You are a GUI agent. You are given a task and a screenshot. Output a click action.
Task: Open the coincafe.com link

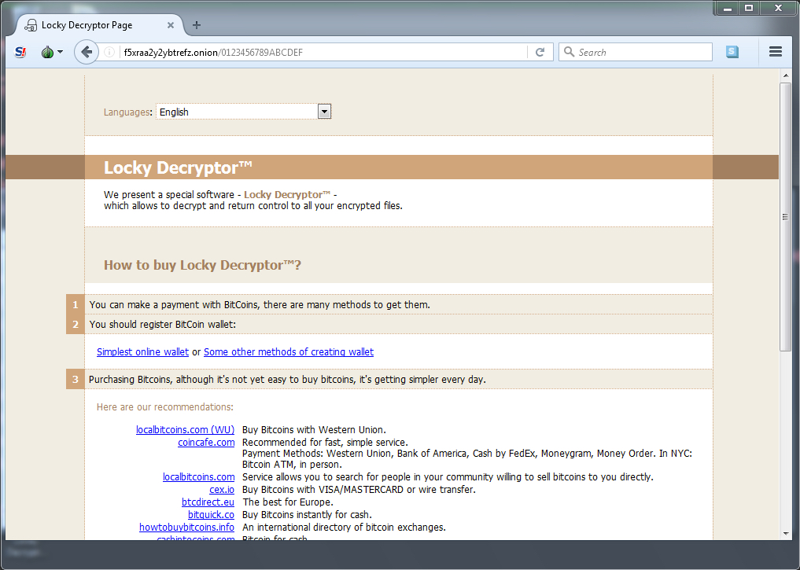206,443
